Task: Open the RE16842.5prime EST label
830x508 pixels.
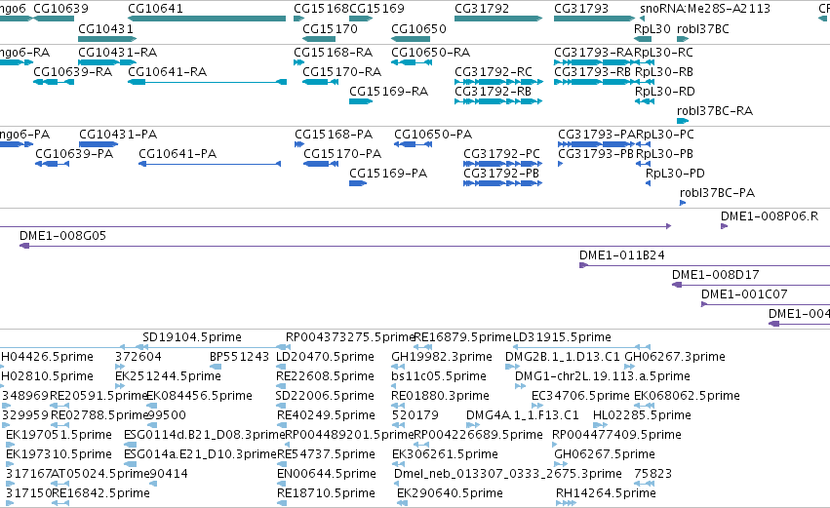Action: point(100,493)
